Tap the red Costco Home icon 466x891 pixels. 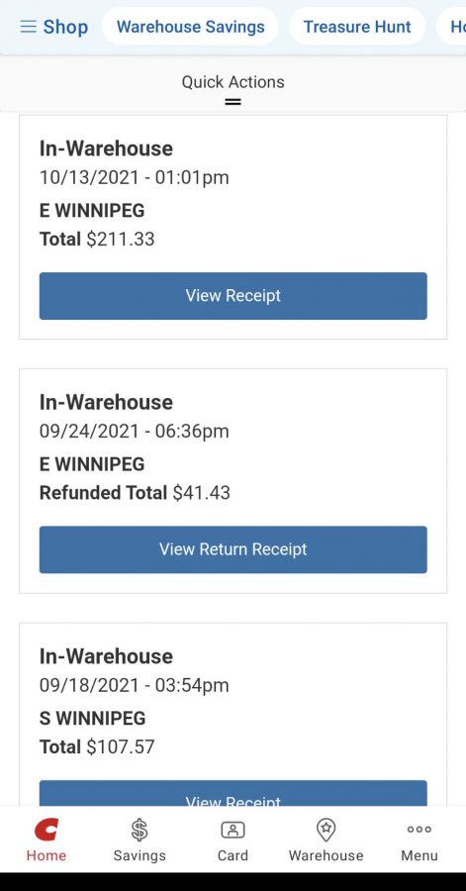[x=46, y=830]
